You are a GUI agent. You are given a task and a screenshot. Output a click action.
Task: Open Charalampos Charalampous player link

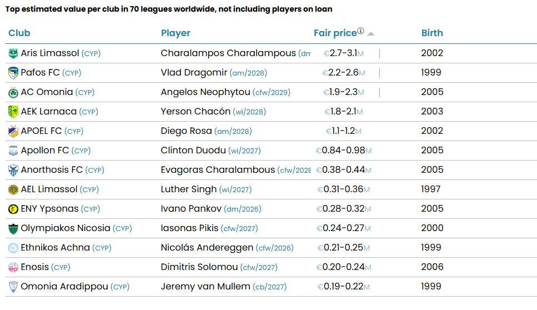click(x=228, y=53)
